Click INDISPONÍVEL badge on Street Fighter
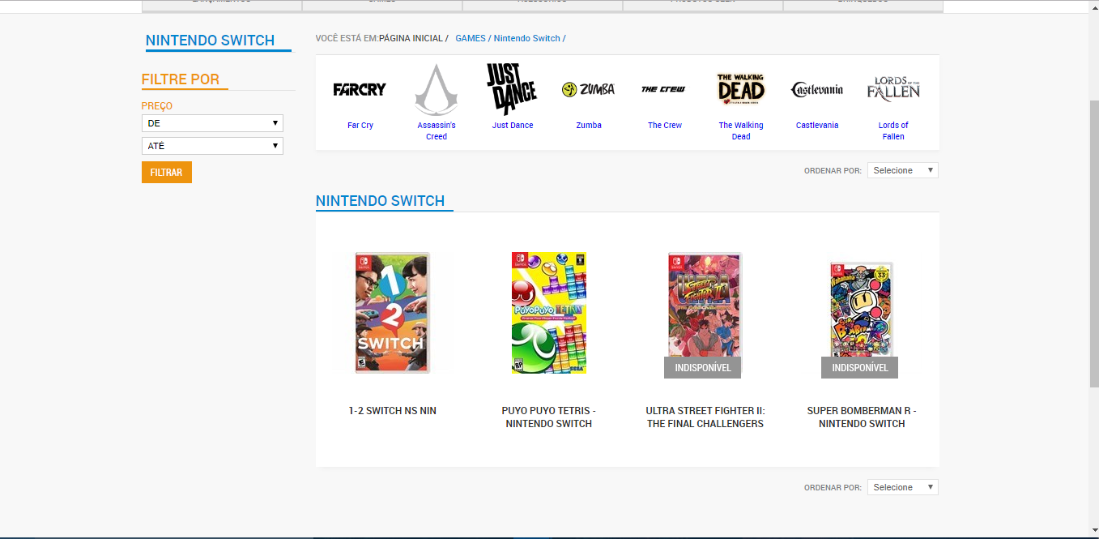 [x=703, y=368]
